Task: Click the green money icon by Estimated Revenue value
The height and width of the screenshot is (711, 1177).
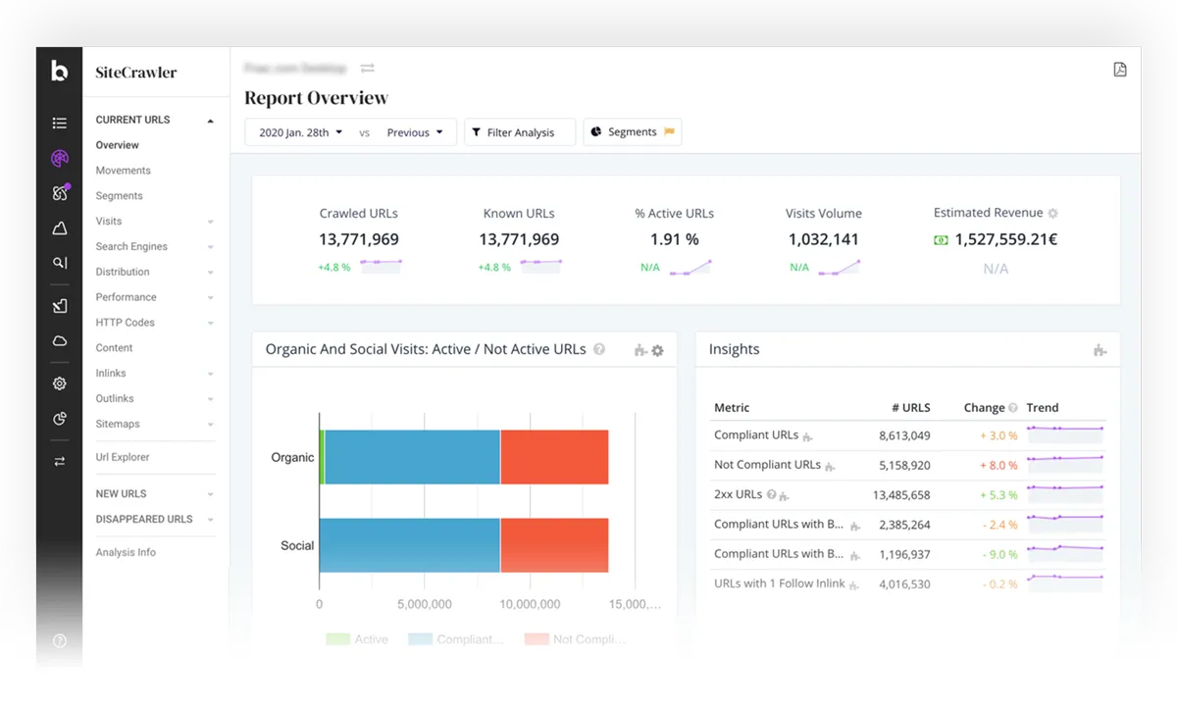Action: 941,240
